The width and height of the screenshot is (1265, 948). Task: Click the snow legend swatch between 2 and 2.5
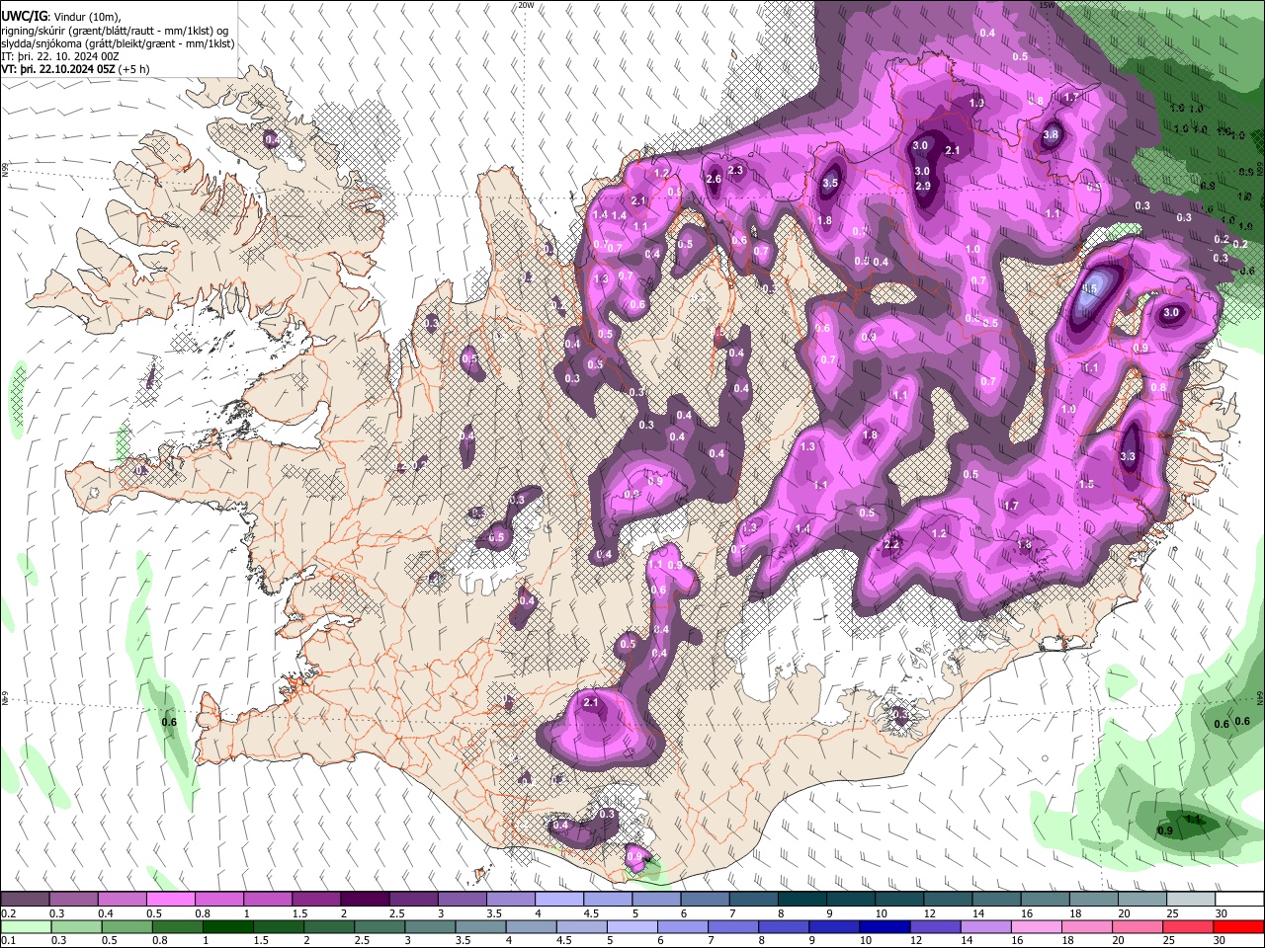(364, 900)
